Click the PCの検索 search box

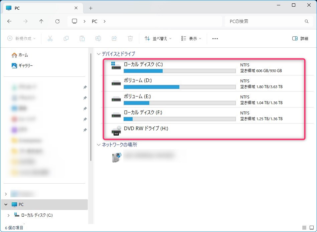tap(266, 21)
